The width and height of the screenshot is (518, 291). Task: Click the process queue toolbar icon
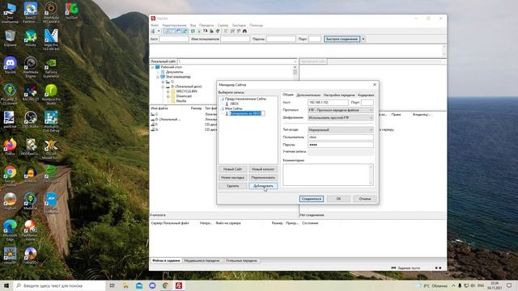pos(199,31)
